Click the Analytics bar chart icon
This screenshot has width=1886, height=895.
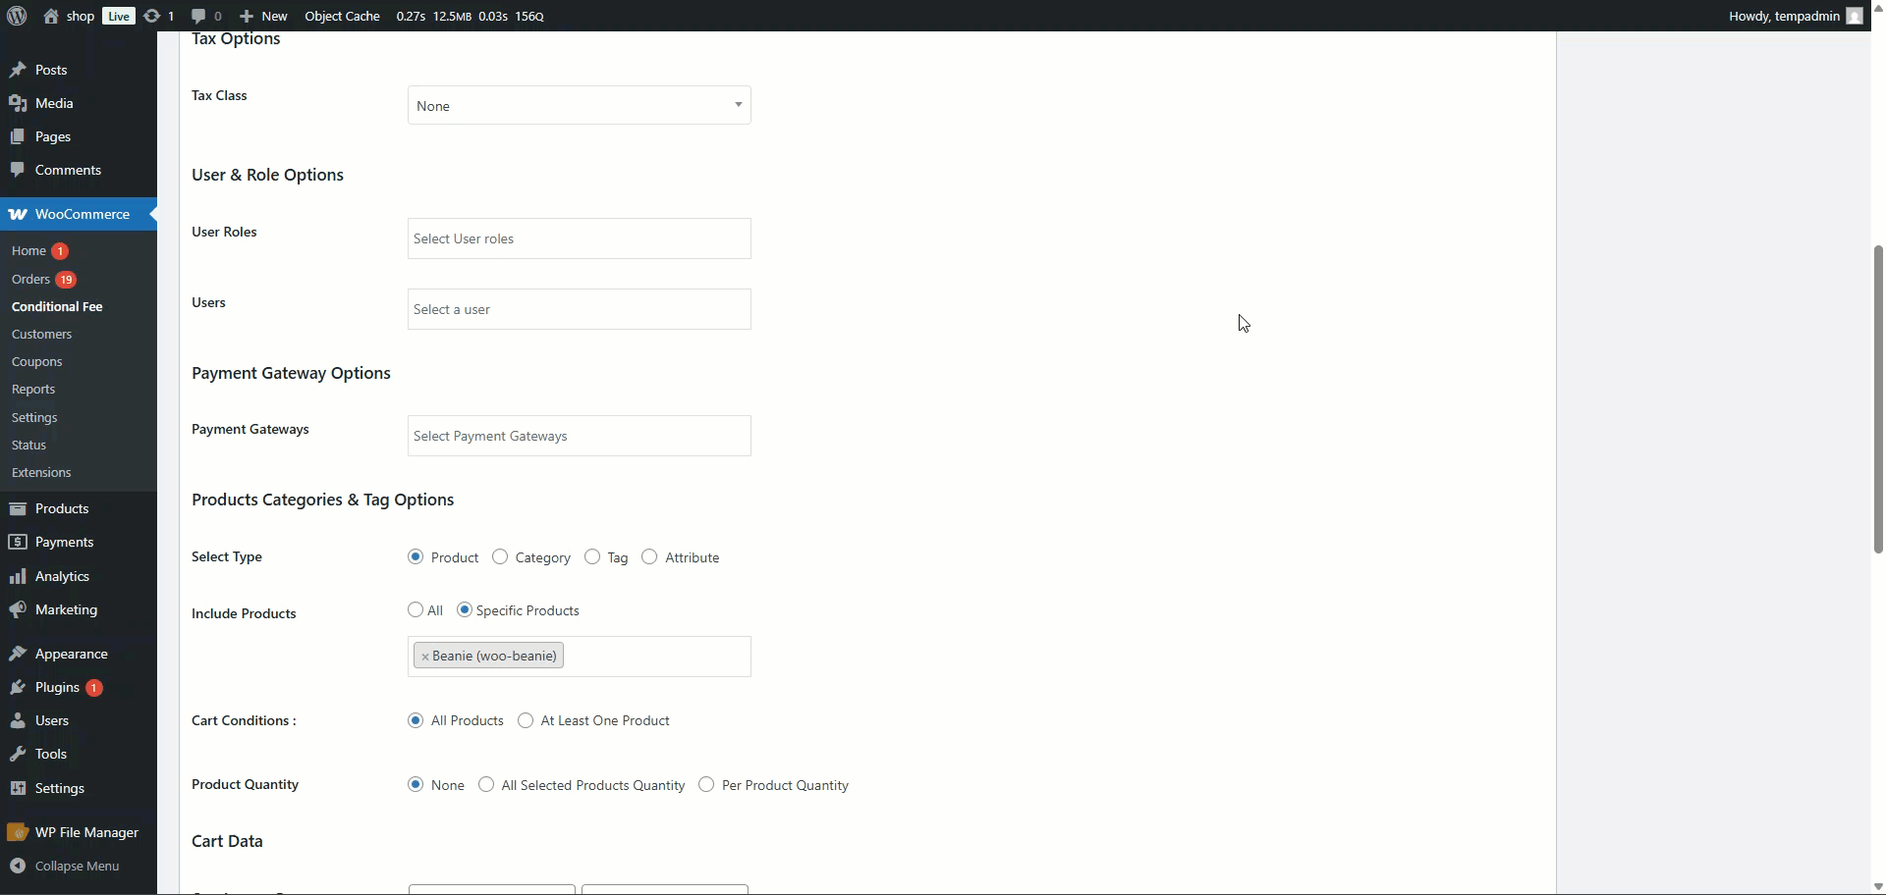tap(18, 576)
